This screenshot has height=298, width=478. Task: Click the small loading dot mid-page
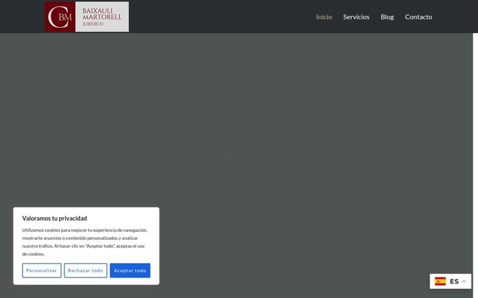pos(231,158)
